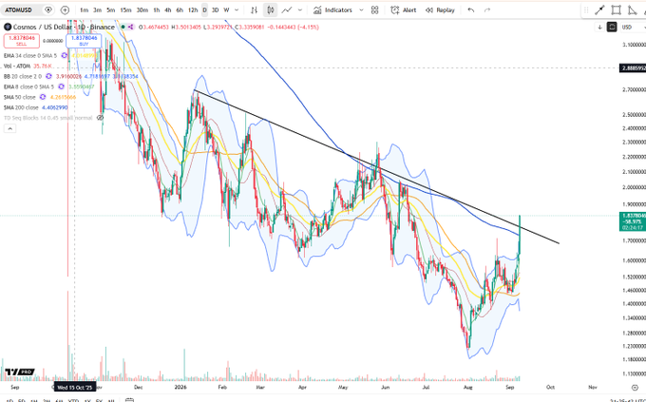This screenshot has width=646, height=402.
Task: Select the trend line drawing tool
Action: [x=599, y=10]
